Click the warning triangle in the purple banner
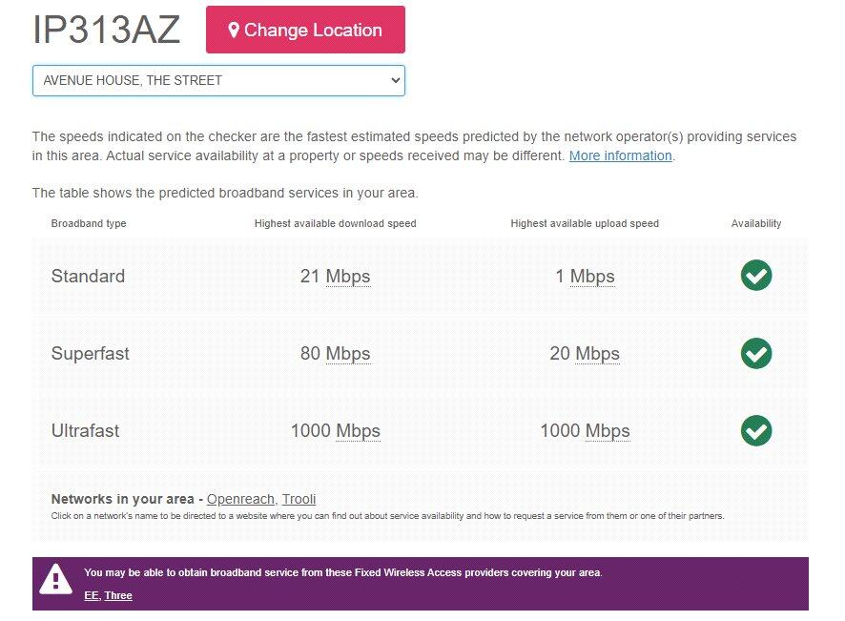This screenshot has width=845, height=621. coord(56,578)
